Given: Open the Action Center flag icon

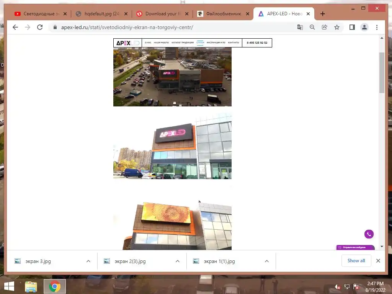Looking at the screenshot, I should [356, 287].
